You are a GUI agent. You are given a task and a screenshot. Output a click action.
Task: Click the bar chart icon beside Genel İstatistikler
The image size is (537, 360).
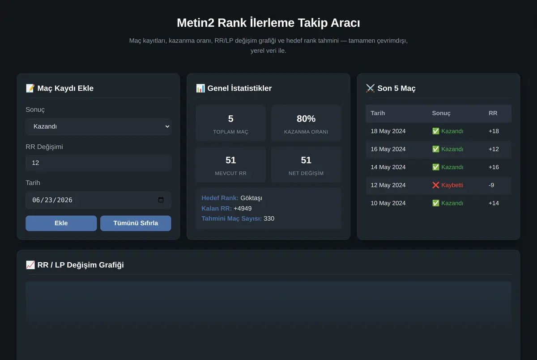point(200,88)
